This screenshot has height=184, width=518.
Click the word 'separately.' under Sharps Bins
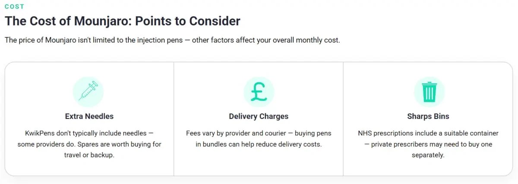(428, 155)
